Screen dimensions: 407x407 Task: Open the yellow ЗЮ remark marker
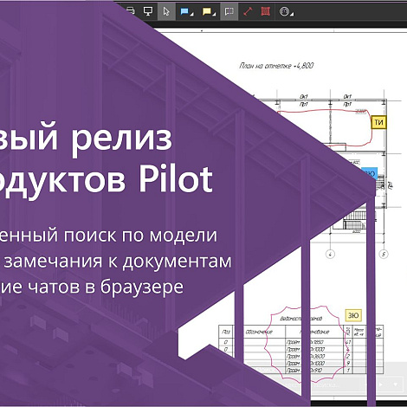click(x=353, y=315)
